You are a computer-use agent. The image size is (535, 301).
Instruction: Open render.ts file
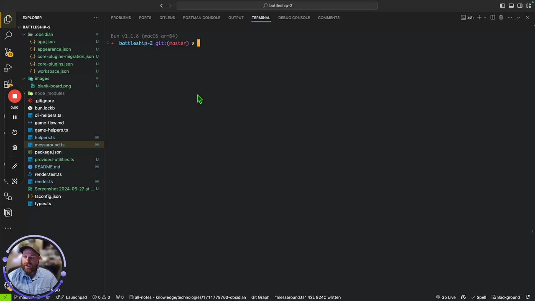click(43, 181)
